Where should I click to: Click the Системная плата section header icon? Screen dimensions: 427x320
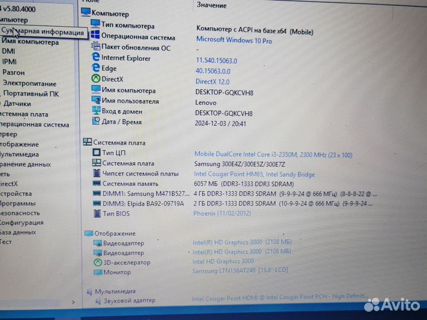click(x=87, y=142)
